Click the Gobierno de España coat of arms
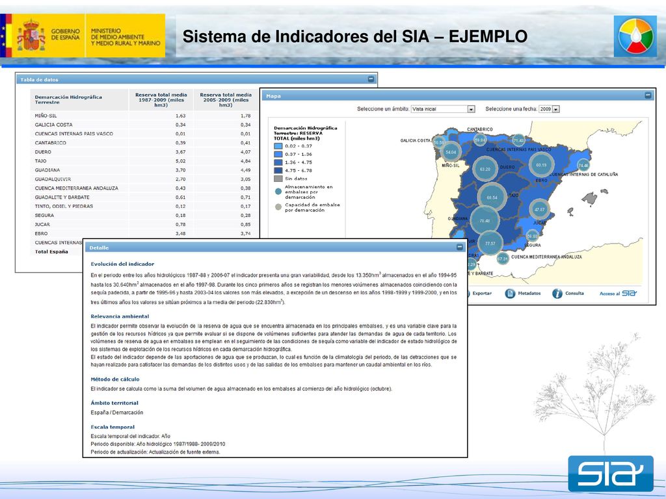This screenshot has height=499, width=666. [x=31, y=35]
